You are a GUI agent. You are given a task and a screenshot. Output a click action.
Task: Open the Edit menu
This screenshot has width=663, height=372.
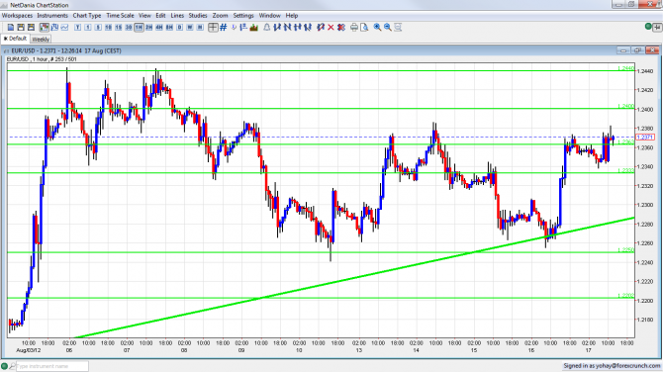click(x=160, y=15)
